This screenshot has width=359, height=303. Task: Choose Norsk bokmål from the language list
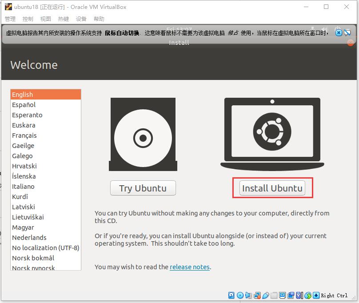(46, 258)
